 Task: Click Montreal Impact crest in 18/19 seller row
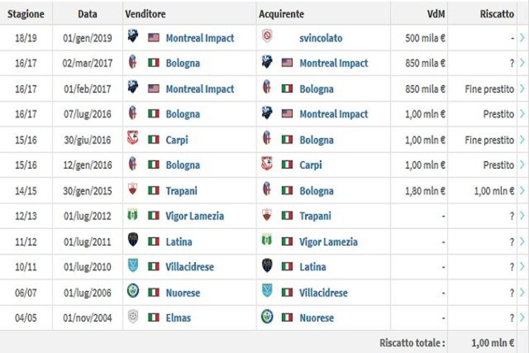point(133,36)
